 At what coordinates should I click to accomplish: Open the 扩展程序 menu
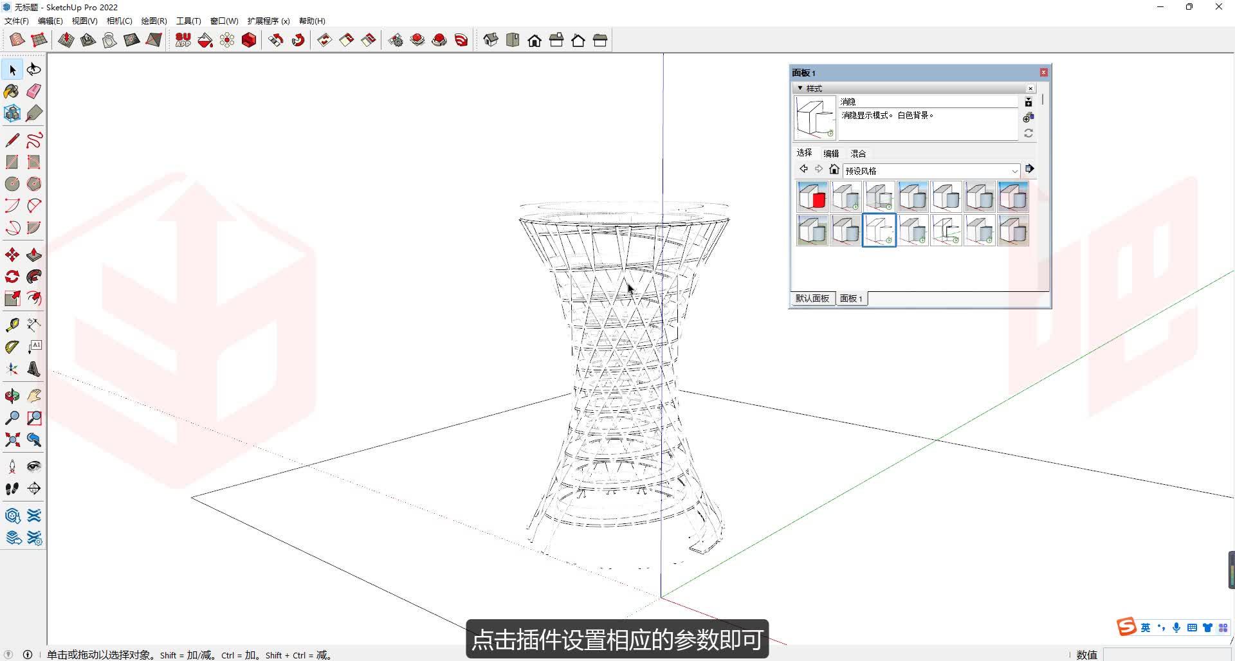click(x=269, y=21)
